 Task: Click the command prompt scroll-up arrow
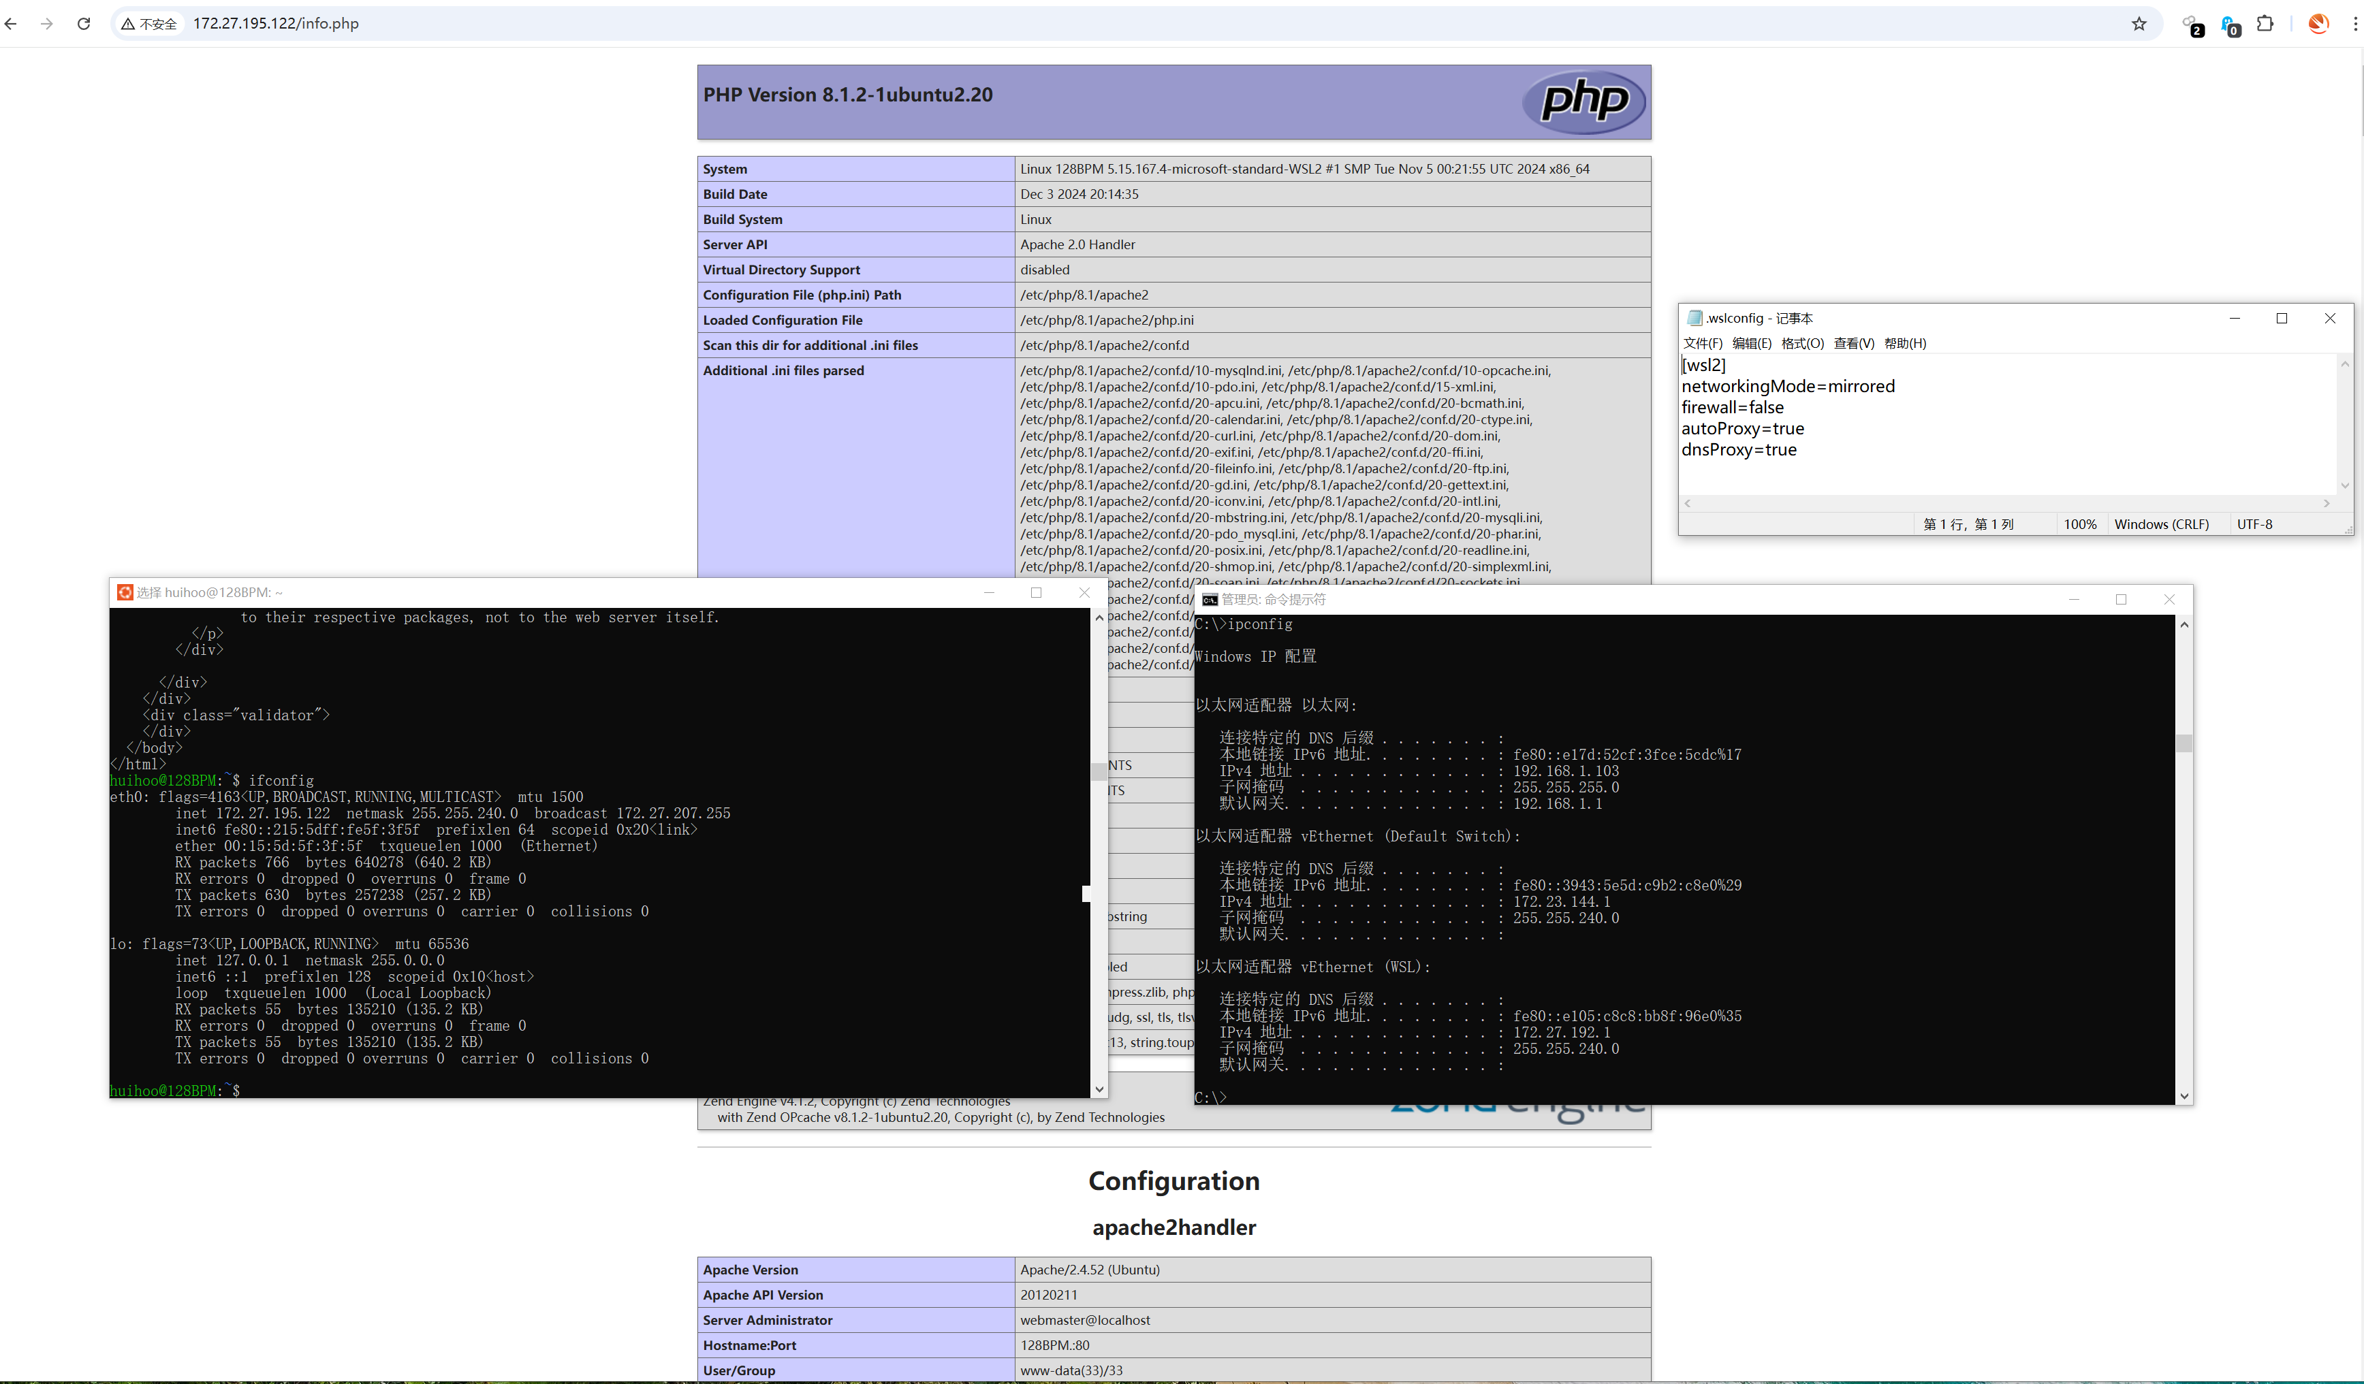coord(2184,624)
